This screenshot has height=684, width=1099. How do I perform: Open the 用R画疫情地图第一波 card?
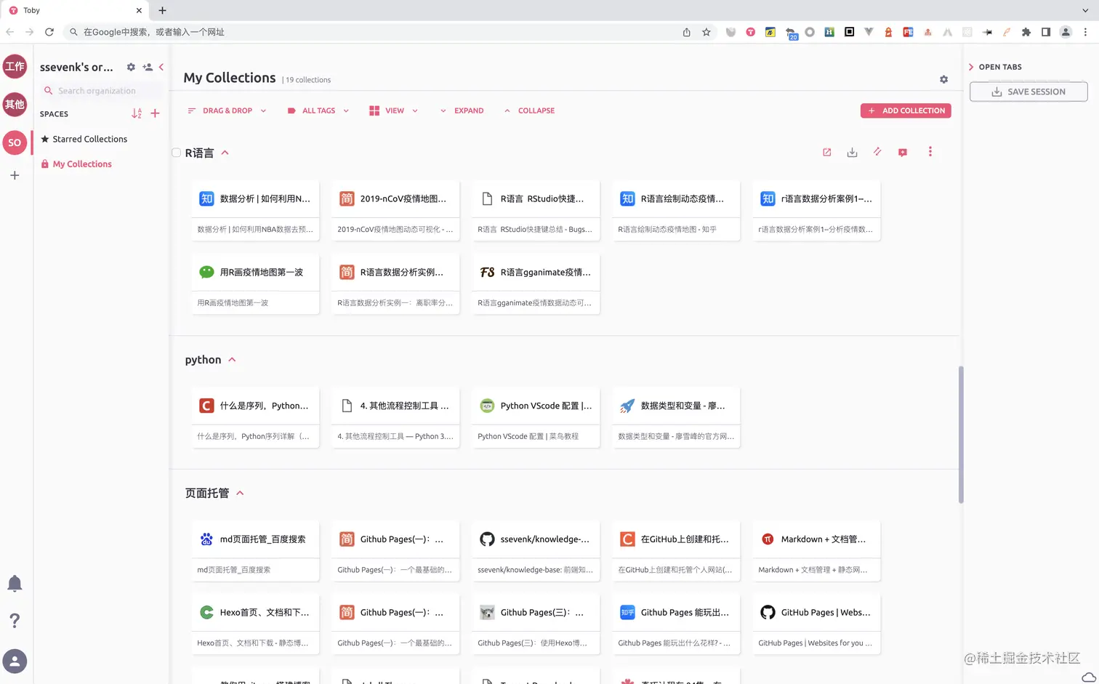255,283
